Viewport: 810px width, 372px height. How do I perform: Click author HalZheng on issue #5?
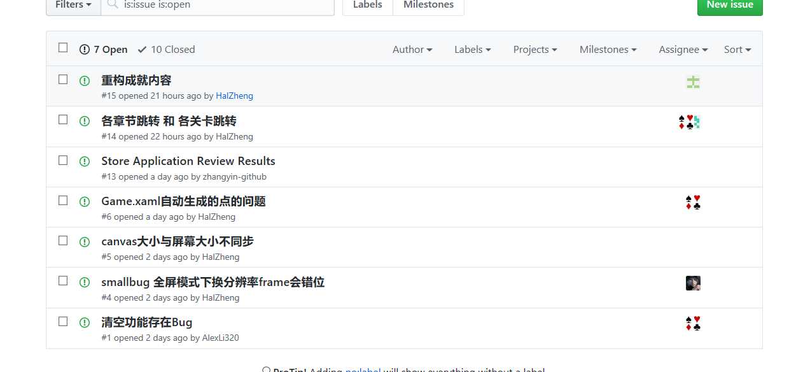tap(221, 257)
